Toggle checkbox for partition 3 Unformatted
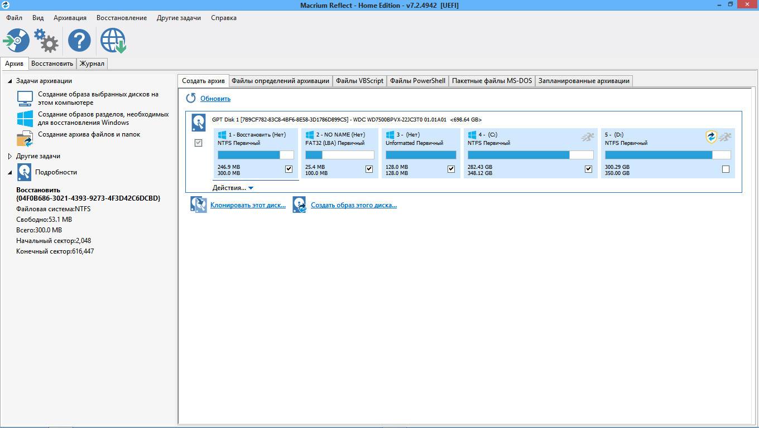Screen dimensions: 759x428 pyautogui.click(x=451, y=169)
